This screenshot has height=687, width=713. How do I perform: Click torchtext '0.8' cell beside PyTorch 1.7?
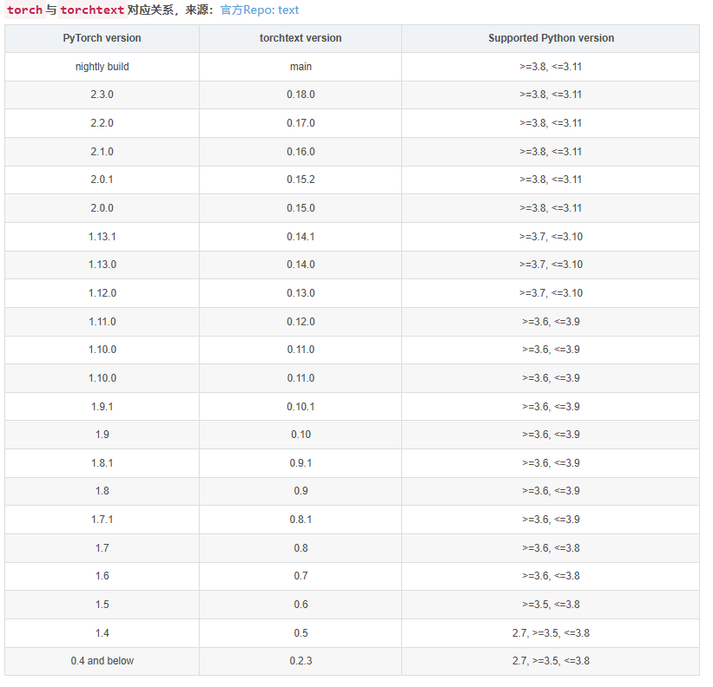(300, 548)
